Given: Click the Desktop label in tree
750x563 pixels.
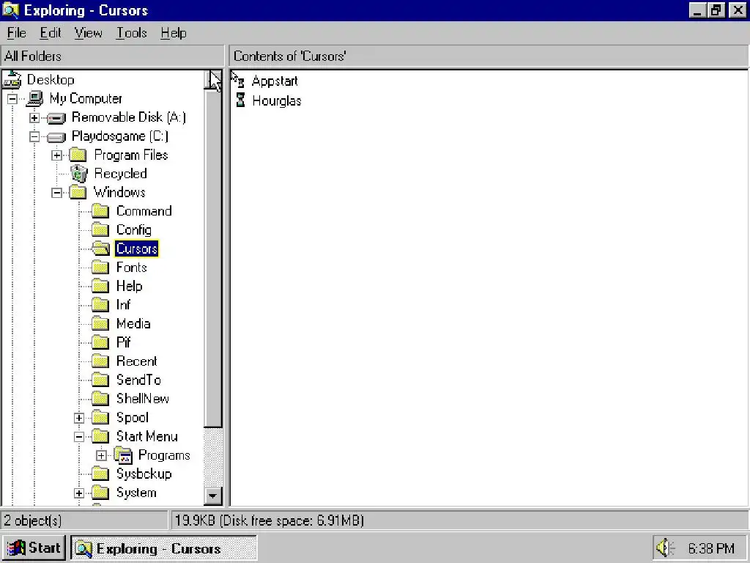Looking at the screenshot, I should point(51,80).
